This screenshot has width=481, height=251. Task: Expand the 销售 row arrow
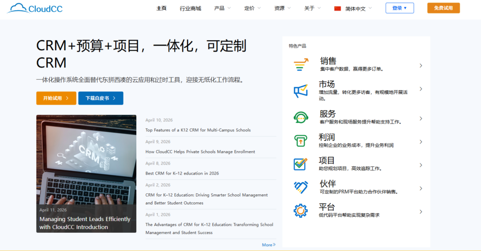click(421, 66)
